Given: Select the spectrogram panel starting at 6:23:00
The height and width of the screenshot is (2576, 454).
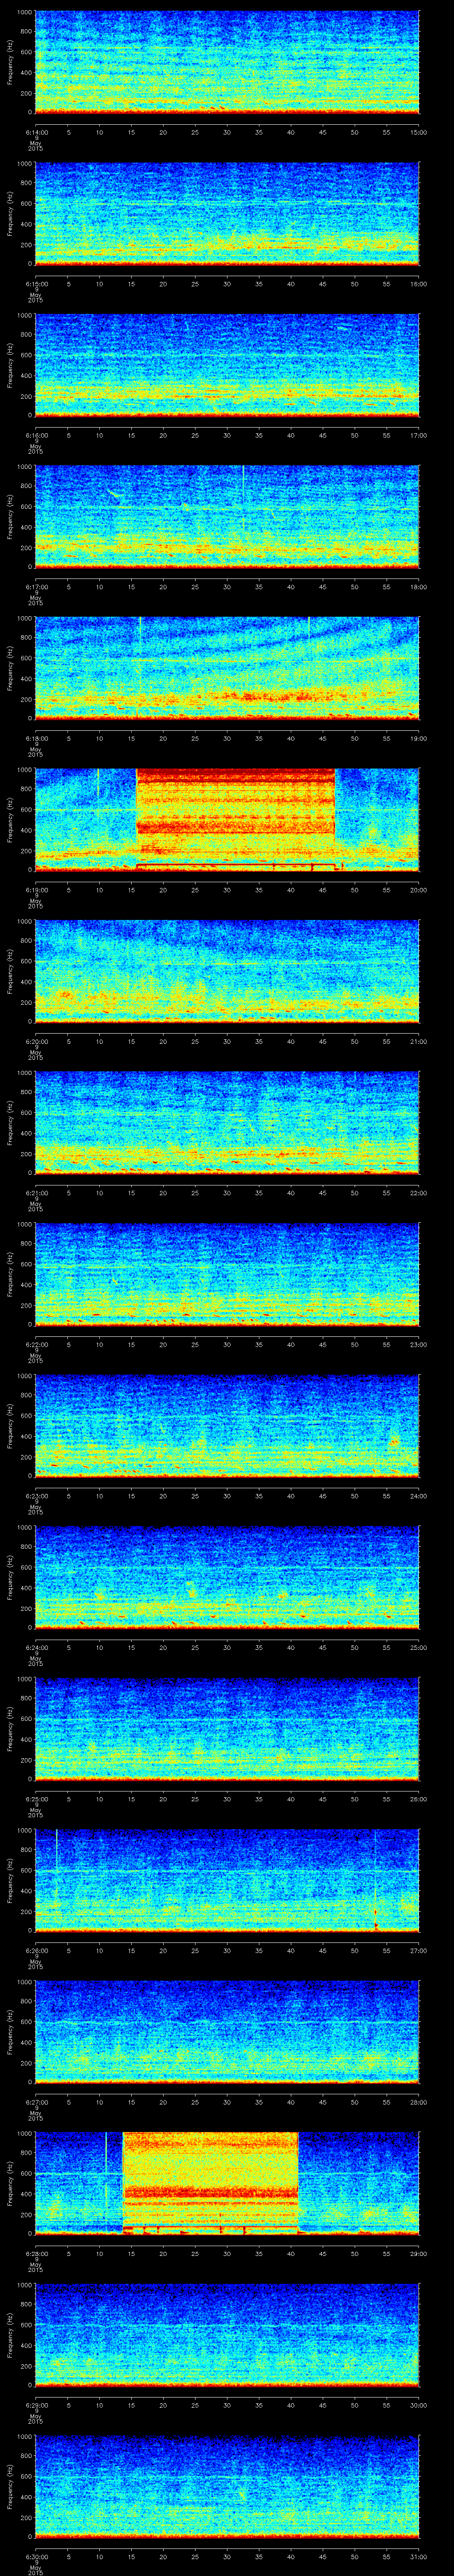Looking at the screenshot, I should point(227,1426).
